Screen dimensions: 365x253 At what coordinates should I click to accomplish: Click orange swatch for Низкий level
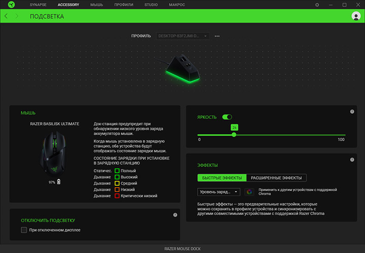pyautogui.click(x=117, y=190)
